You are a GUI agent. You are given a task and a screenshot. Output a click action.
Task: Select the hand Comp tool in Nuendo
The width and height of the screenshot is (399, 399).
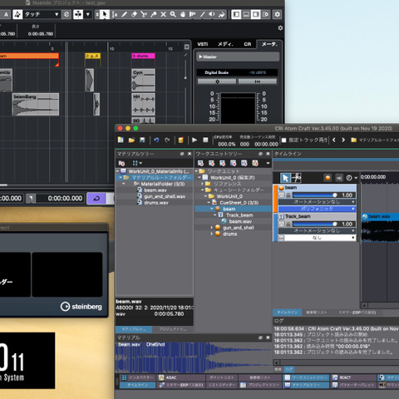[183, 14]
